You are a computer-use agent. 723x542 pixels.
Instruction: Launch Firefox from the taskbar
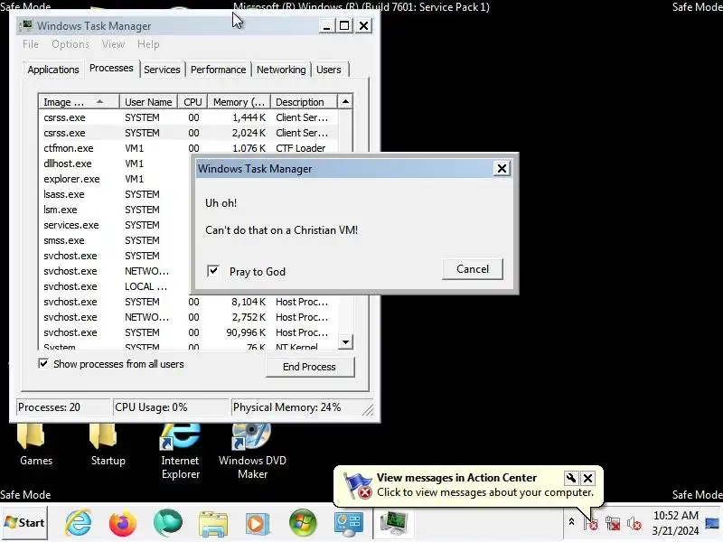click(x=123, y=523)
